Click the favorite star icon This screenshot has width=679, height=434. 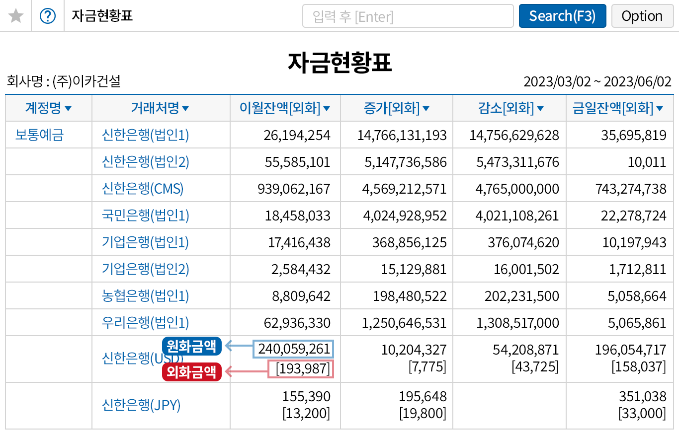point(16,16)
